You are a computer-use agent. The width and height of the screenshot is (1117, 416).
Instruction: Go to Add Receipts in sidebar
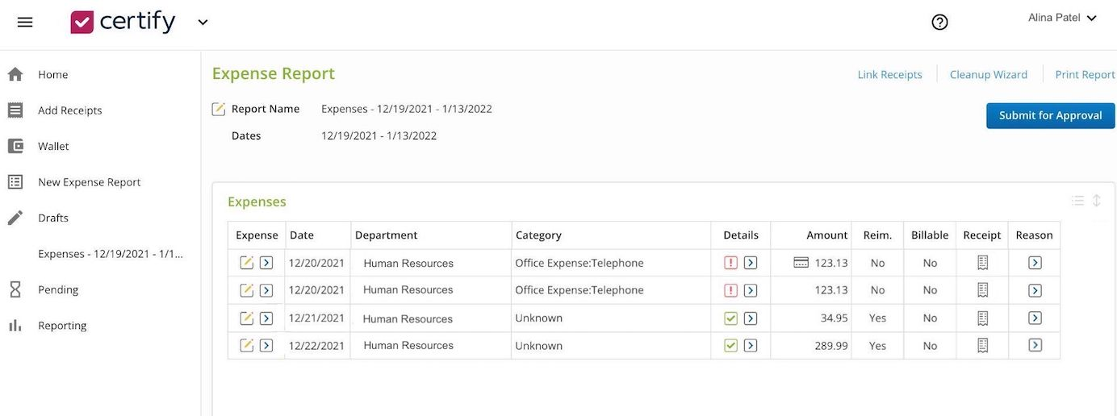pyautogui.click(x=69, y=110)
